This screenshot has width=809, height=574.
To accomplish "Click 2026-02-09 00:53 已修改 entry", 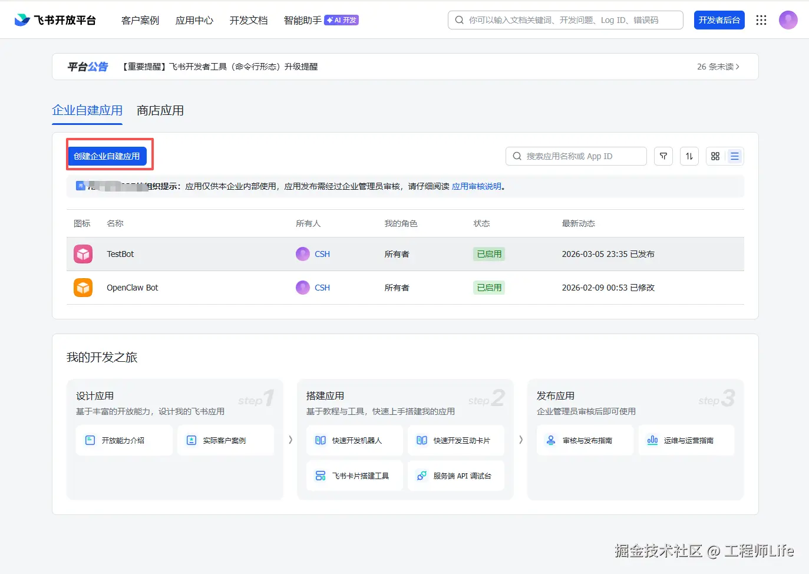I will point(608,288).
